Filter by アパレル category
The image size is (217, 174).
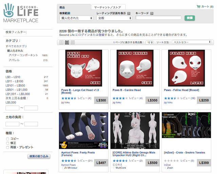14,60
